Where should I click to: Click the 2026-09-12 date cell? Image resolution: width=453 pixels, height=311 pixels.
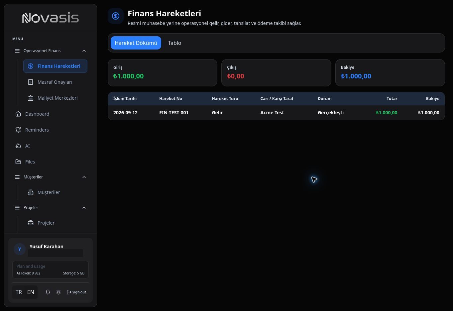pyautogui.click(x=125, y=113)
